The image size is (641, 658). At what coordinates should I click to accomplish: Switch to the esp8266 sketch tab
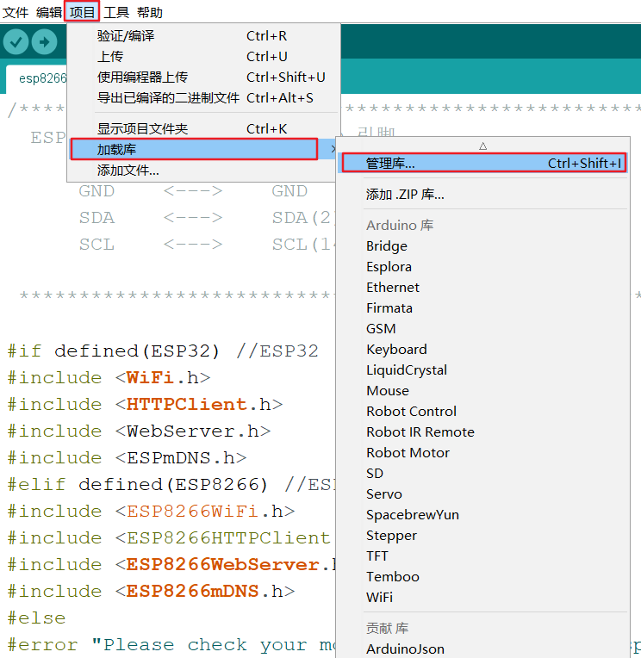[x=36, y=78]
